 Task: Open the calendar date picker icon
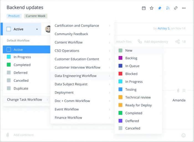pyautogui.click(x=144, y=8)
